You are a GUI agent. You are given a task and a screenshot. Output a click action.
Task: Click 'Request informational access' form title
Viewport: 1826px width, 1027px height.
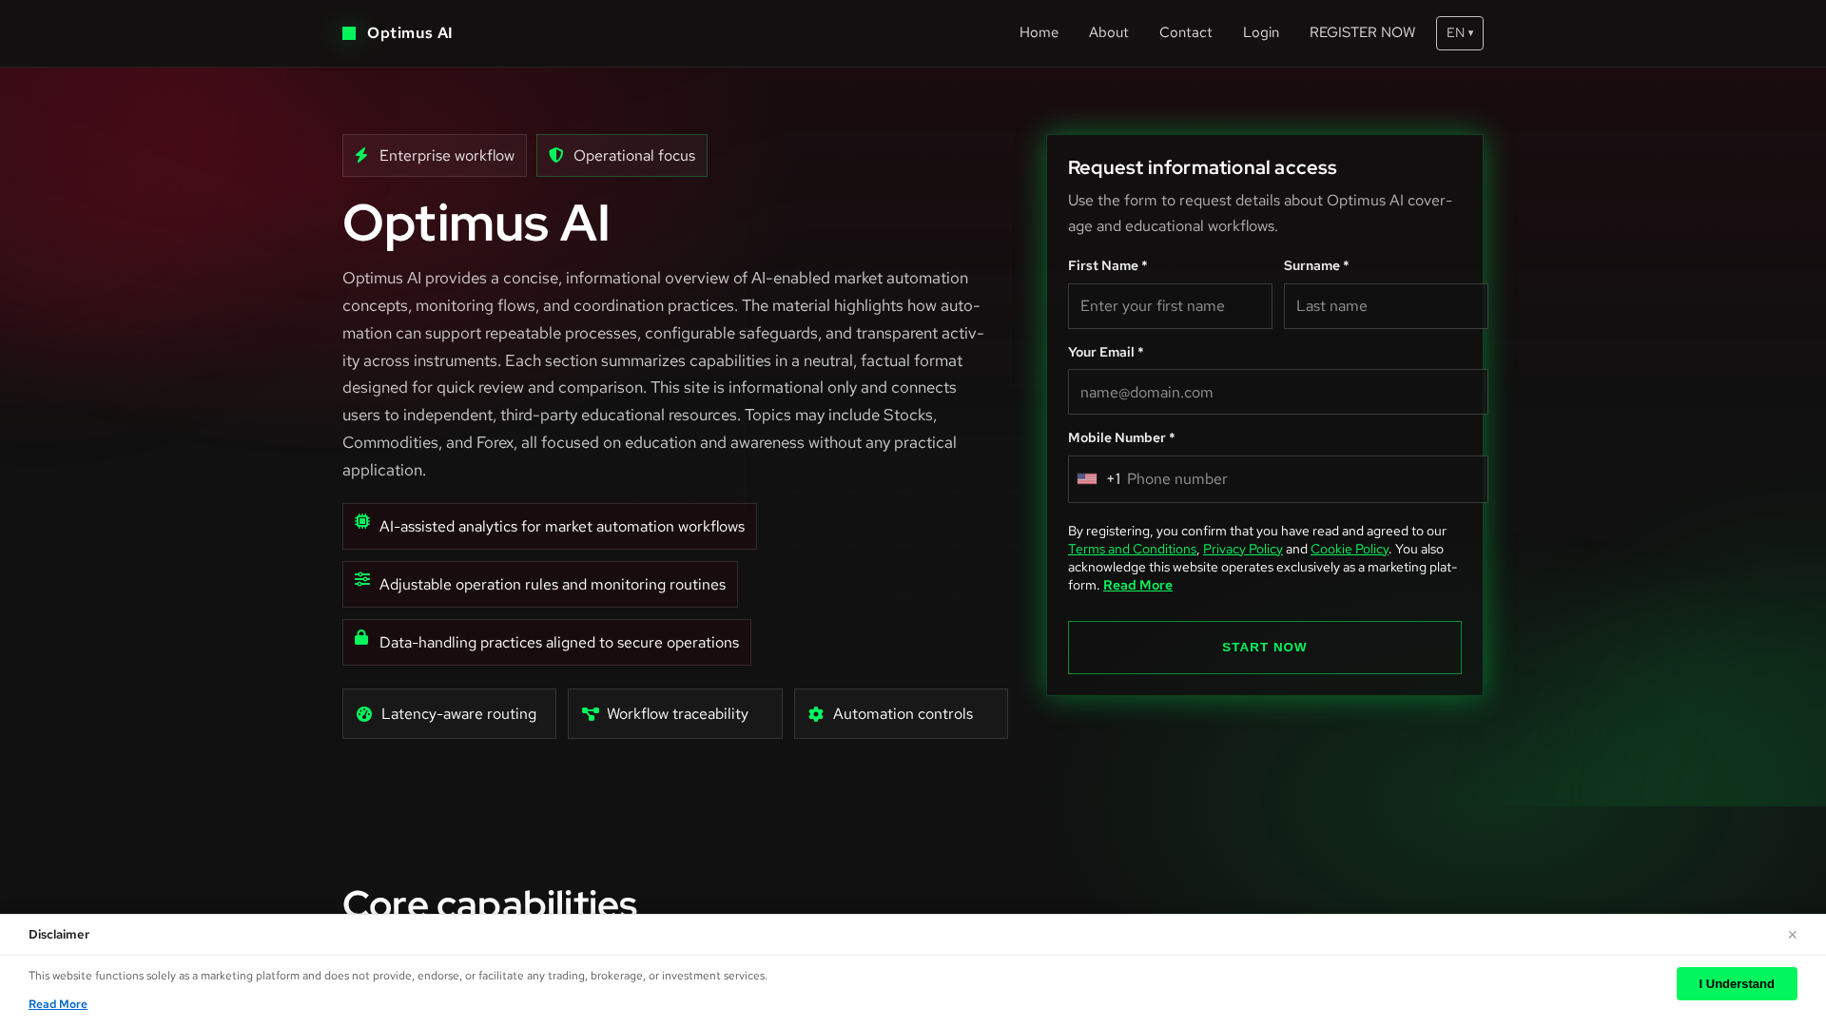[1202, 167]
